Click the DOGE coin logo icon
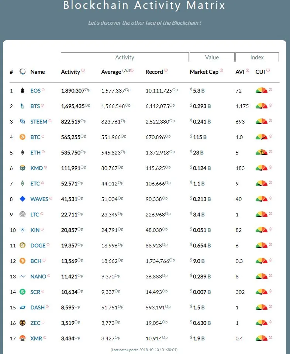 click(x=23, y=245)
